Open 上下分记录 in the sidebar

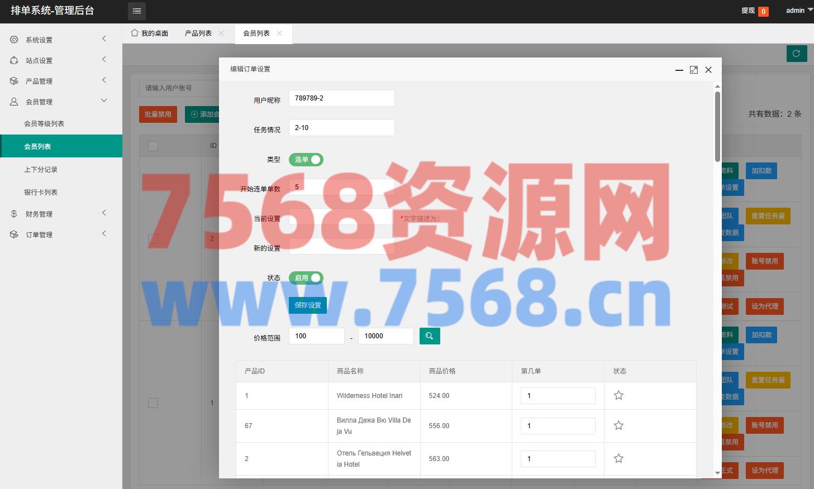[x=41, y=170]
